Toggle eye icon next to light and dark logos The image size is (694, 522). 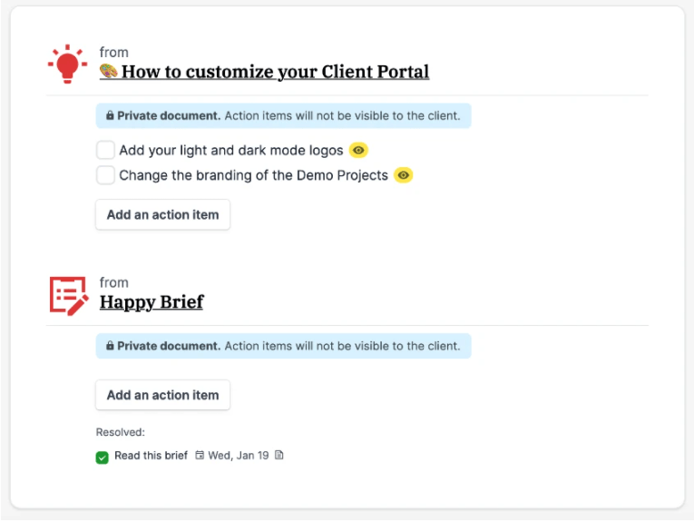[x=359, y=150]
